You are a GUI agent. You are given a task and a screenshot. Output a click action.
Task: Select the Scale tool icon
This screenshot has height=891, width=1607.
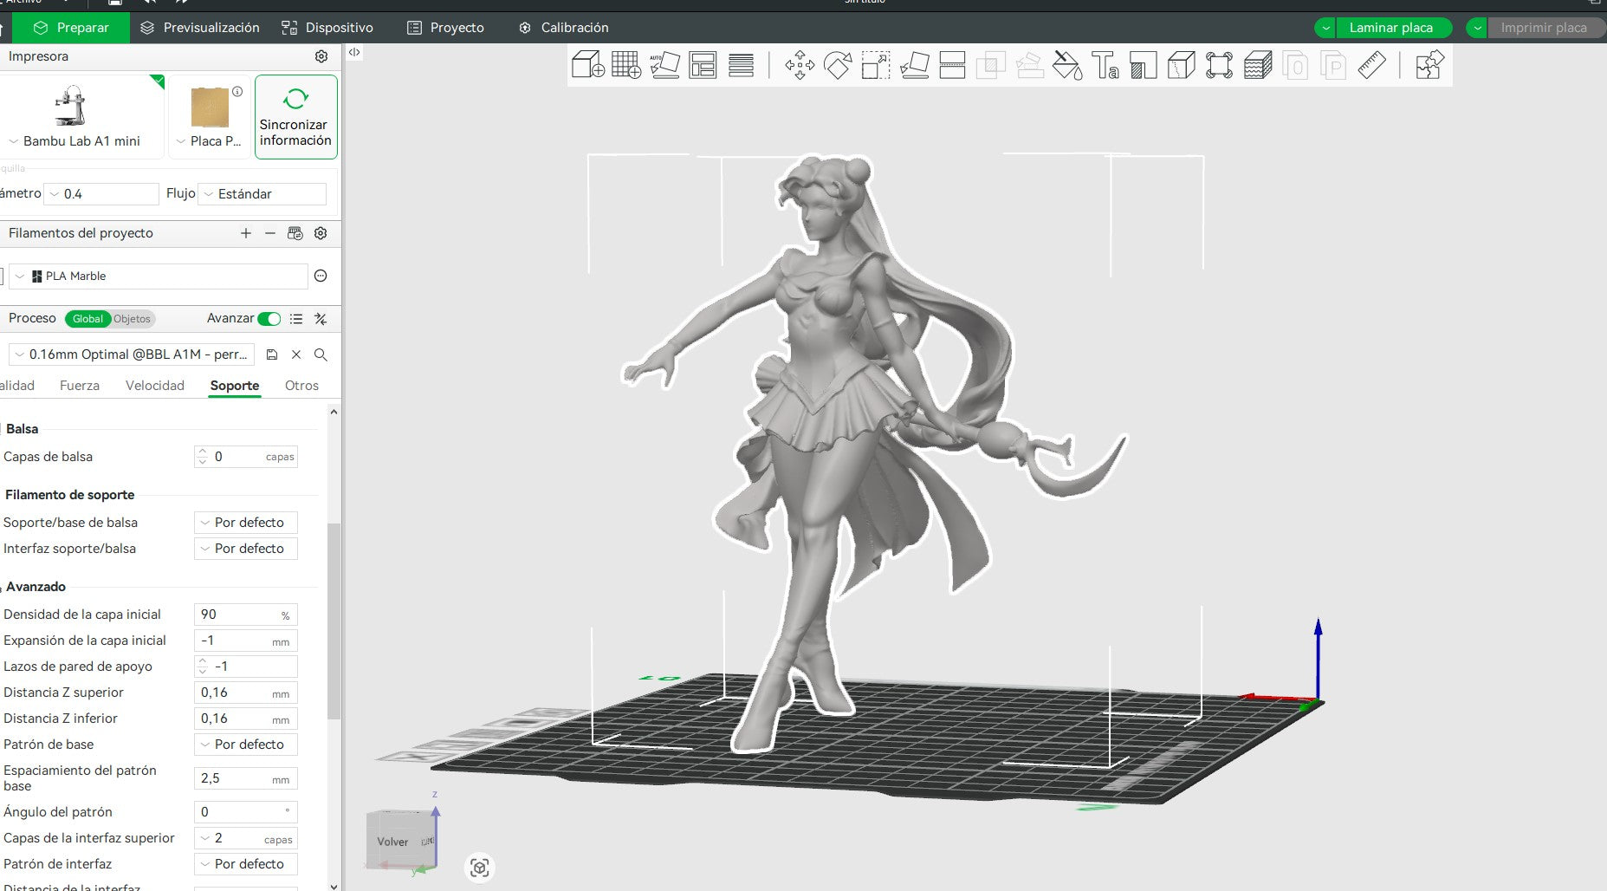tap(876, 65)
